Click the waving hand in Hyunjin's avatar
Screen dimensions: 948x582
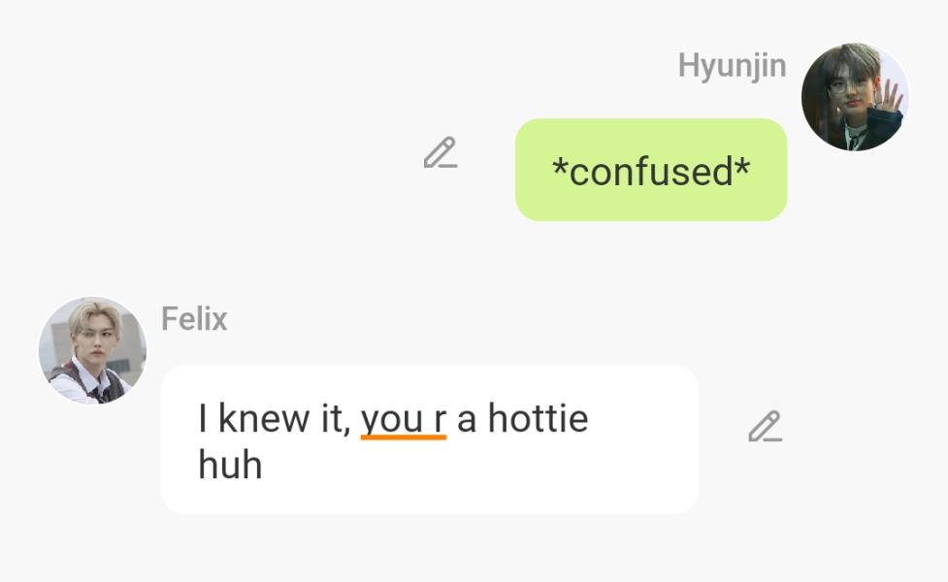[x=887, y=97]
